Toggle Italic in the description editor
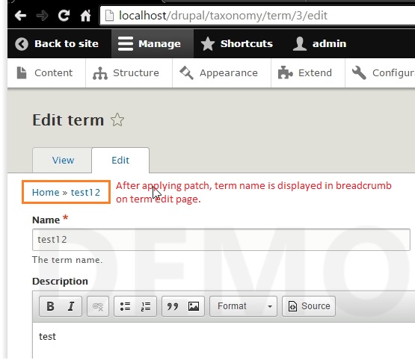 pos(71,306)
